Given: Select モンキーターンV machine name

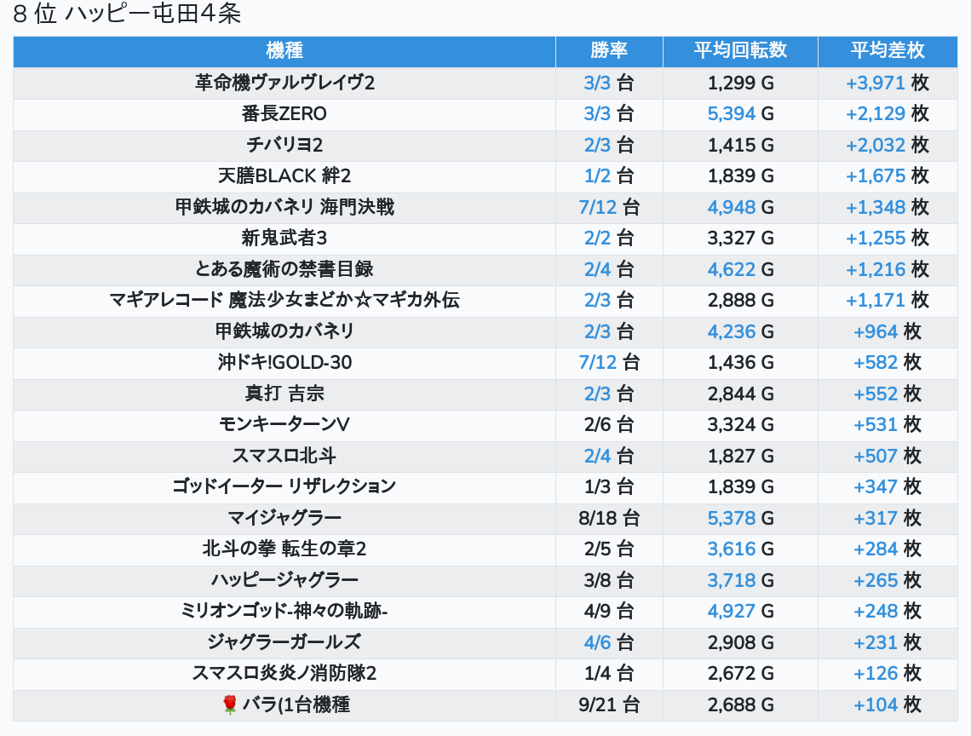Looking at the screenshot, I should tap(284, 424).
